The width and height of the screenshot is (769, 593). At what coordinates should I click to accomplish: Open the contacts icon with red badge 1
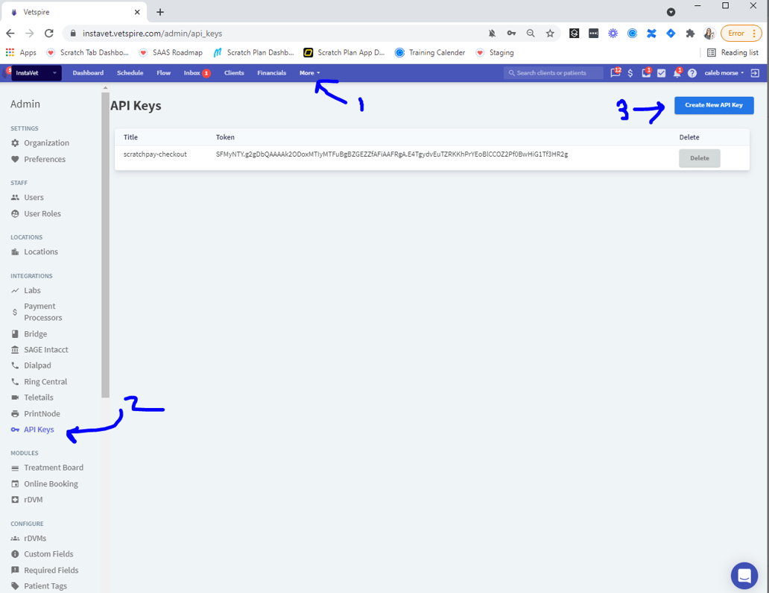click(x=645, y=72)
